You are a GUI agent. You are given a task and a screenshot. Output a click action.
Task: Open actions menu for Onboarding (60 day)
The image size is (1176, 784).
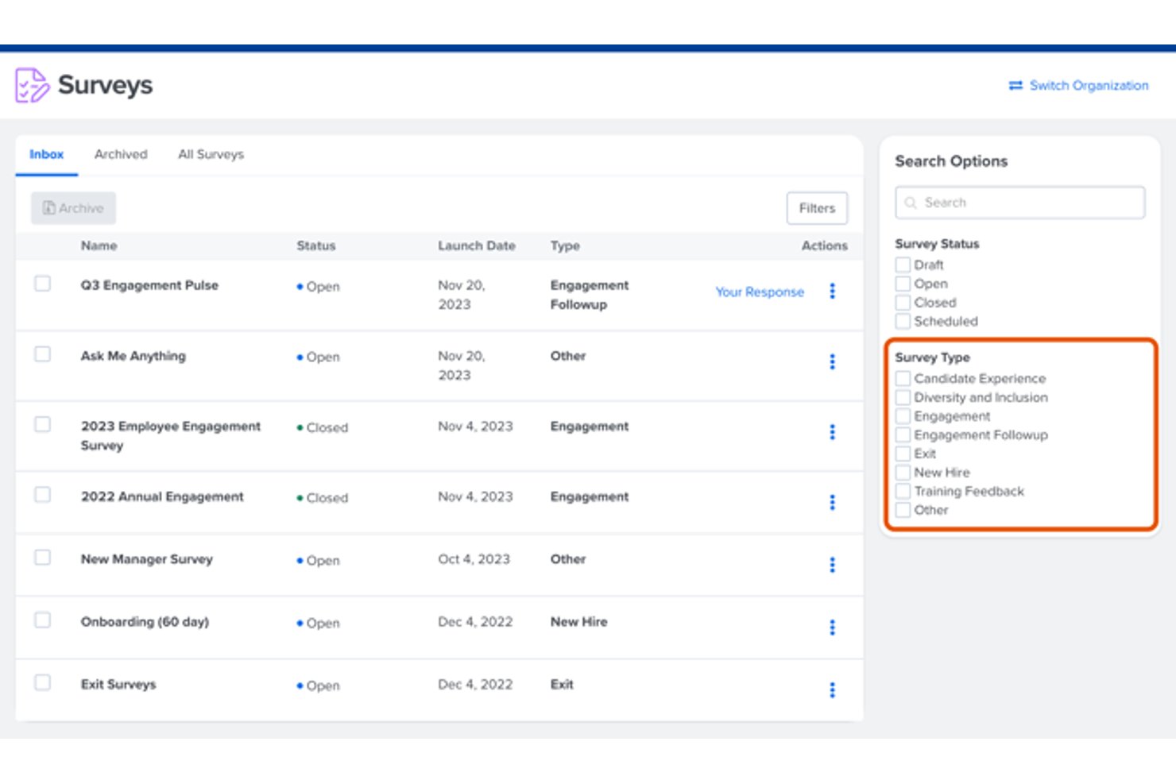coord(832,627)
